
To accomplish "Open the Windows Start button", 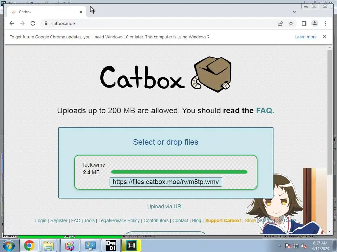I will click(9, 245).
